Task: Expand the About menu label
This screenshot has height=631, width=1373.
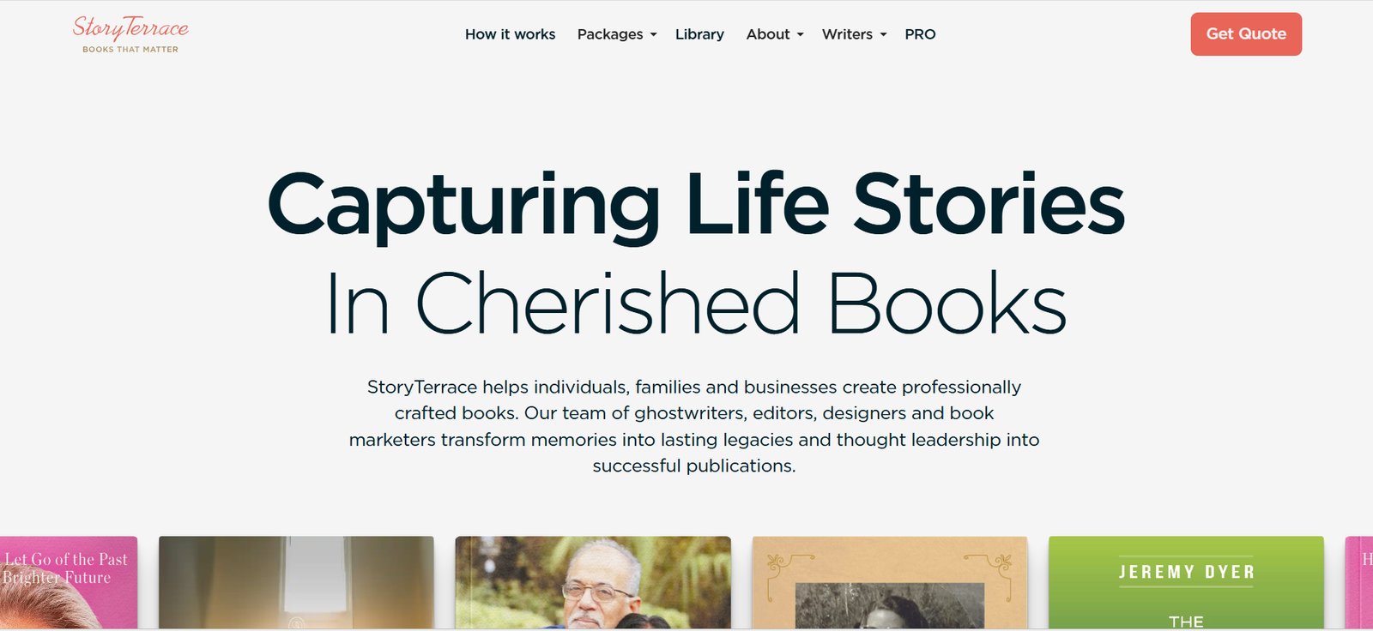Action: coord(767,34)
